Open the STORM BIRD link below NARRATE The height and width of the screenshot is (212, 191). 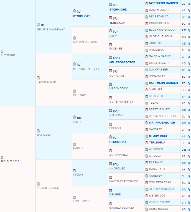tap(158, 136)
